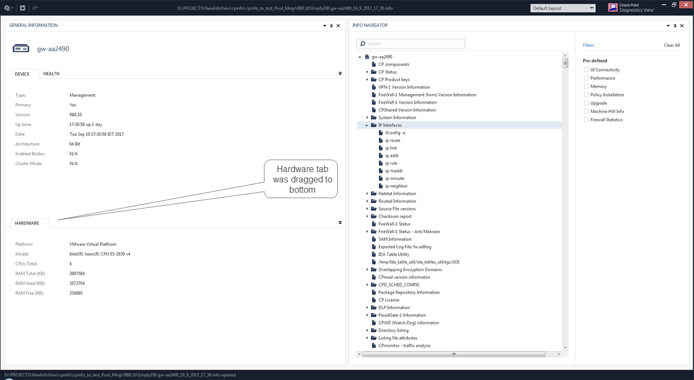The image size is (694, 380).
Task: Click the search magnifier icon
Action: click(x=363, y=43)
